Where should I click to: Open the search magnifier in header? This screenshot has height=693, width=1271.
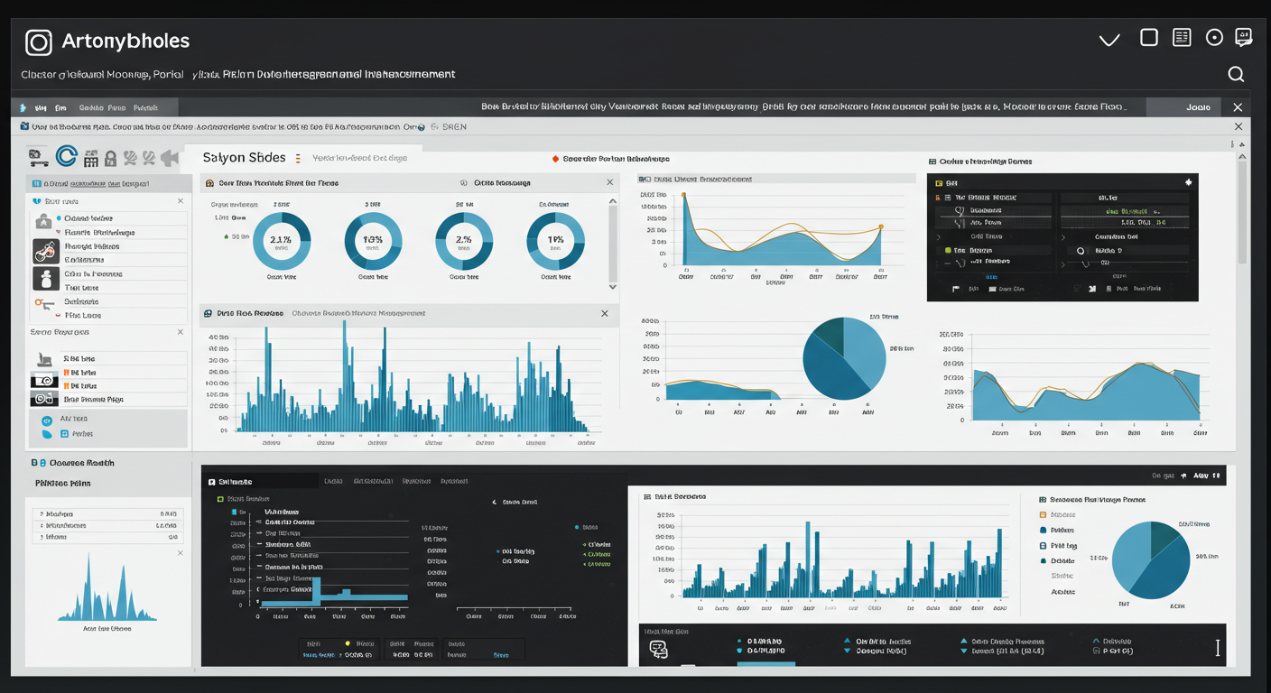point(1236,74)
